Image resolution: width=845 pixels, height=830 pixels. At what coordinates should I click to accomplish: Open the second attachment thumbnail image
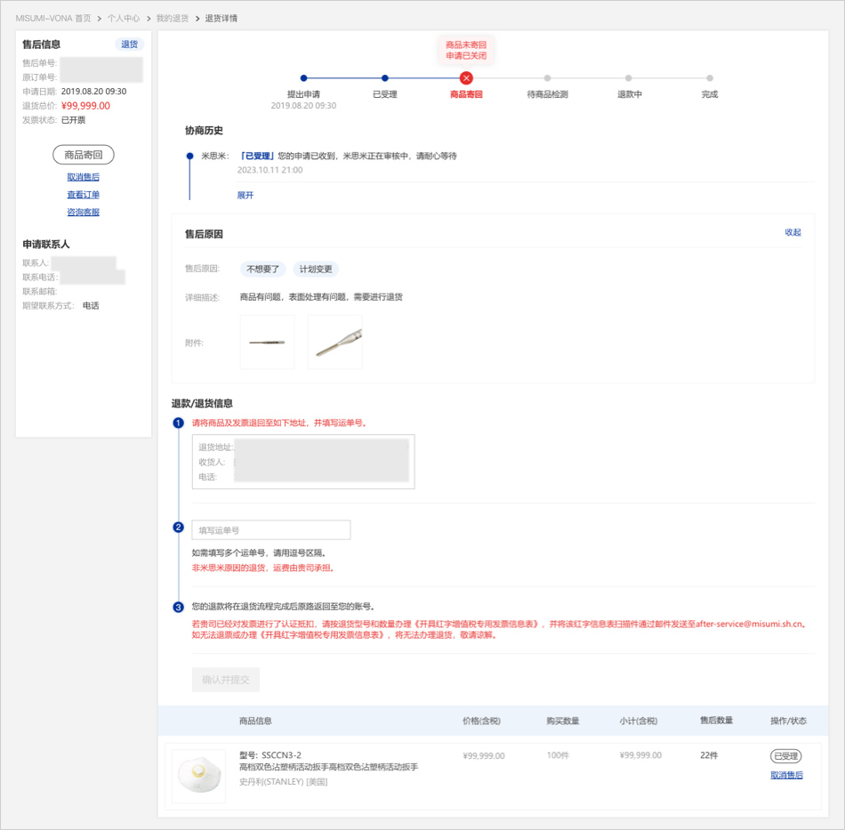(x=335, y=342)
